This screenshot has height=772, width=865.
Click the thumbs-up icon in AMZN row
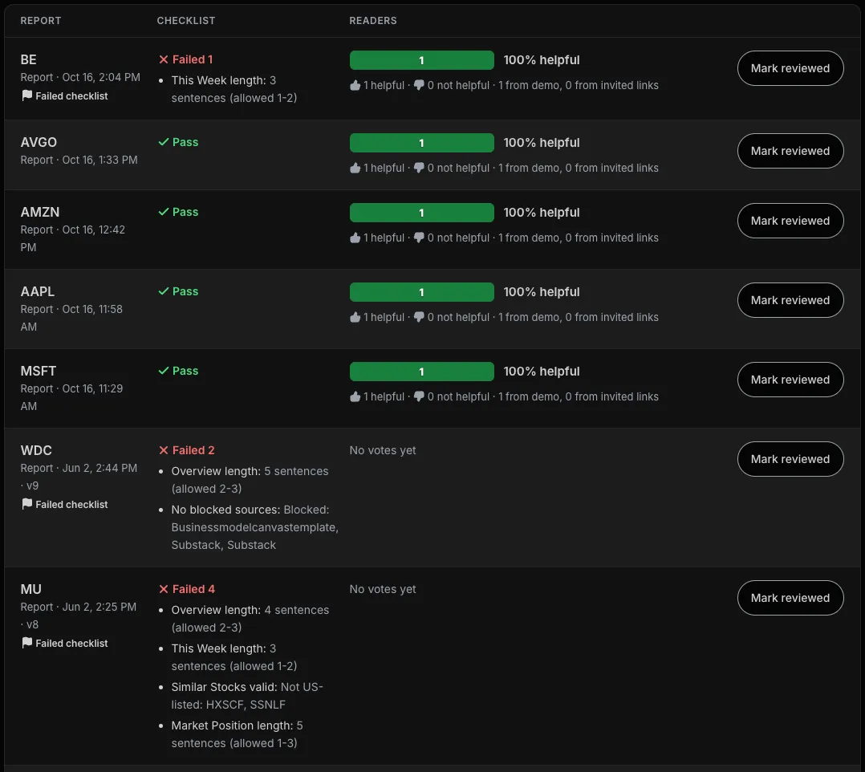(x=355, y=238)
